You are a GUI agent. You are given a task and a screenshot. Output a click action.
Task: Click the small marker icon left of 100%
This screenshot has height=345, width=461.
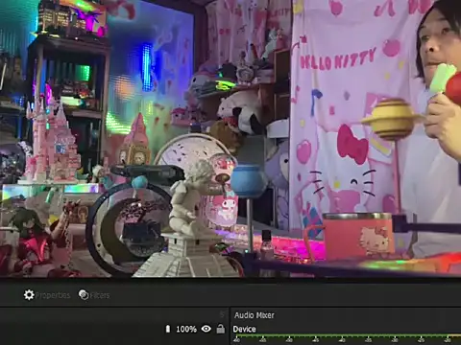coord(168,329)
